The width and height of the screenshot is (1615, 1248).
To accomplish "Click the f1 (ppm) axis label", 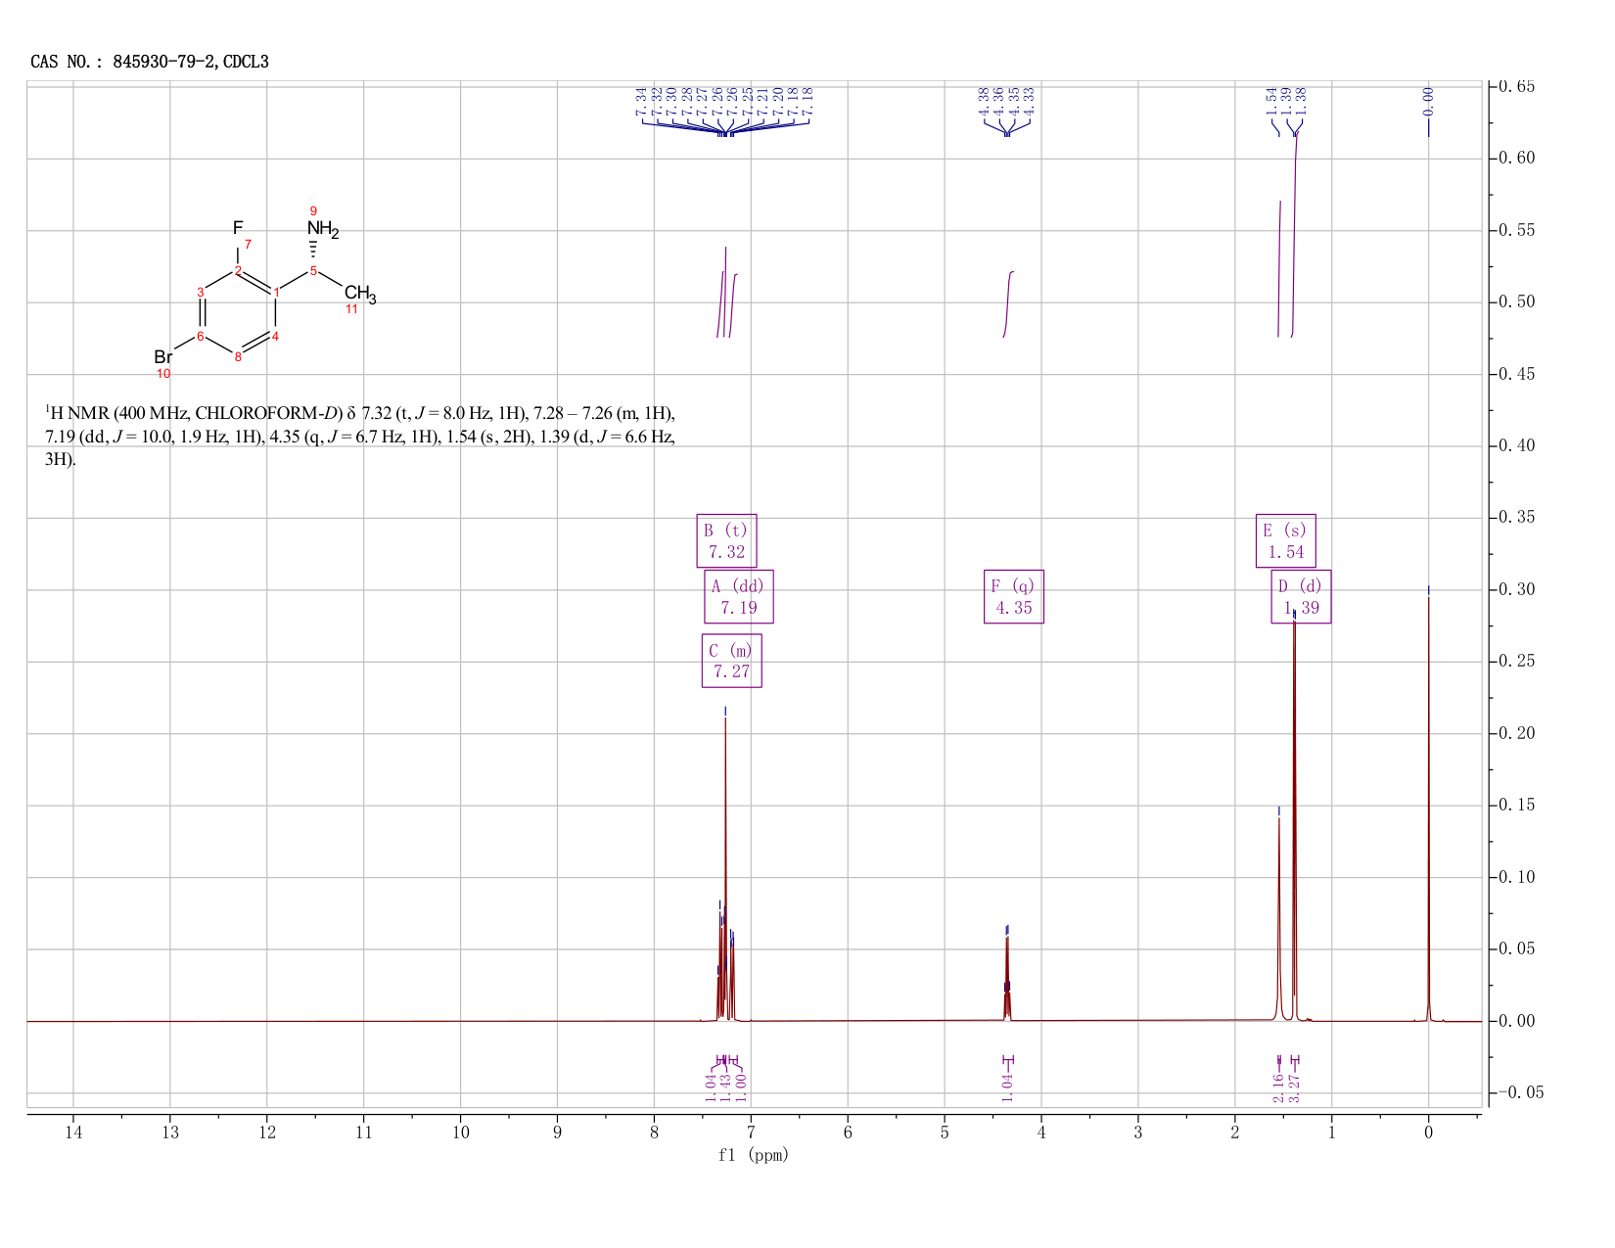I will 753,1155.
